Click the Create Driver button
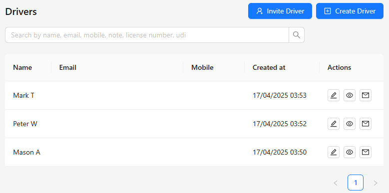The image size is (389, 193). [350, 11]
